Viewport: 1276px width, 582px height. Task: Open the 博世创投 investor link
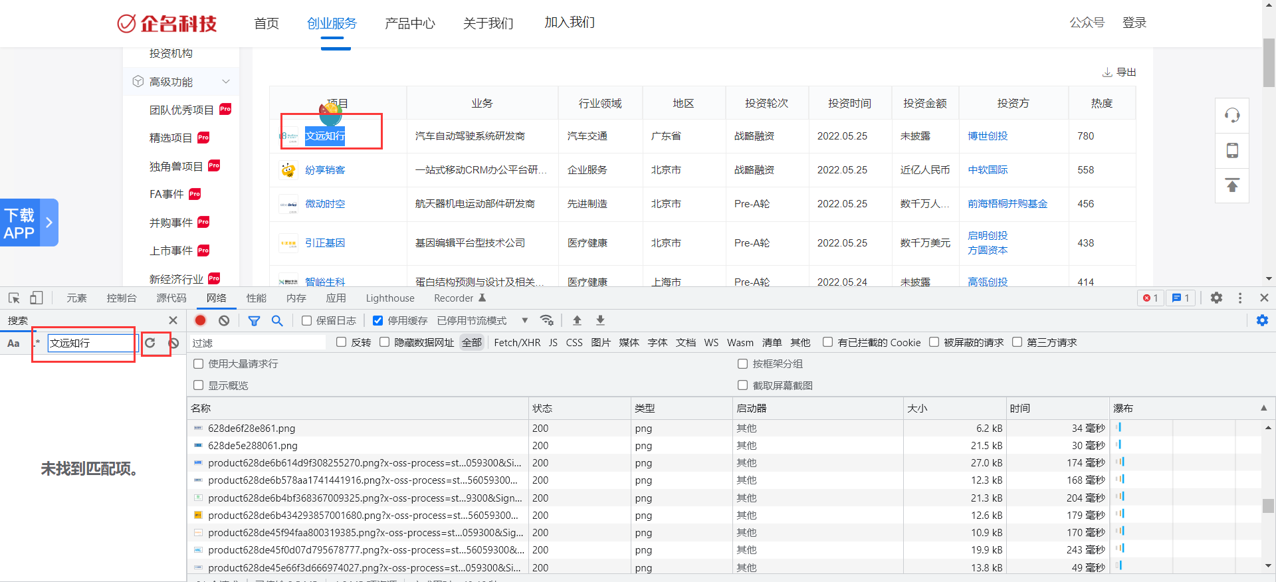(x=988, y=136)
